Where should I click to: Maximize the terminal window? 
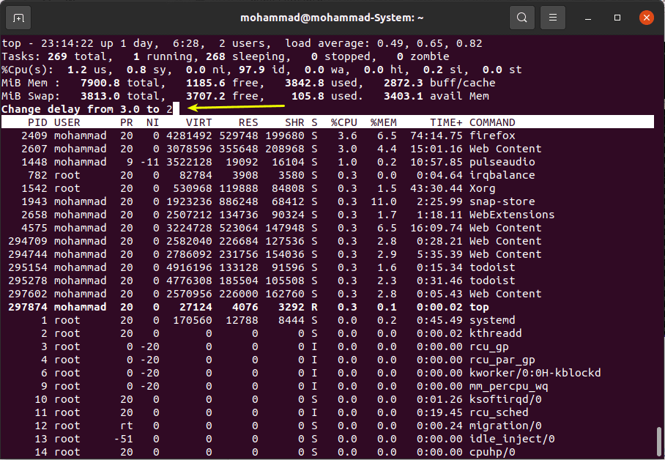pos(617,17)
